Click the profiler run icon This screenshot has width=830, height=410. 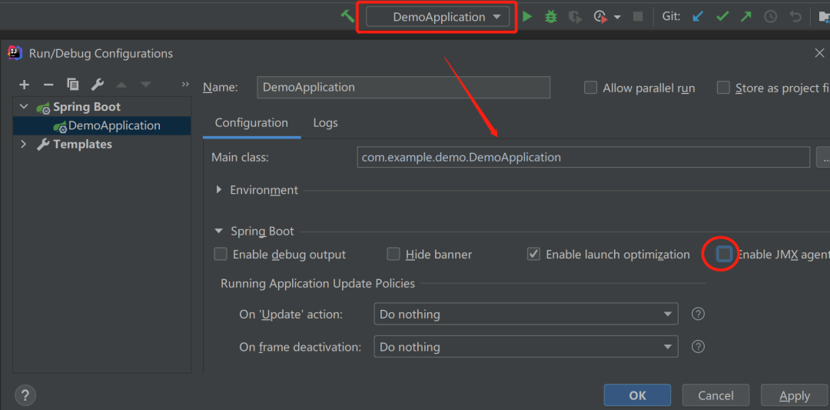pyautogui.click(x=600, y=18)
